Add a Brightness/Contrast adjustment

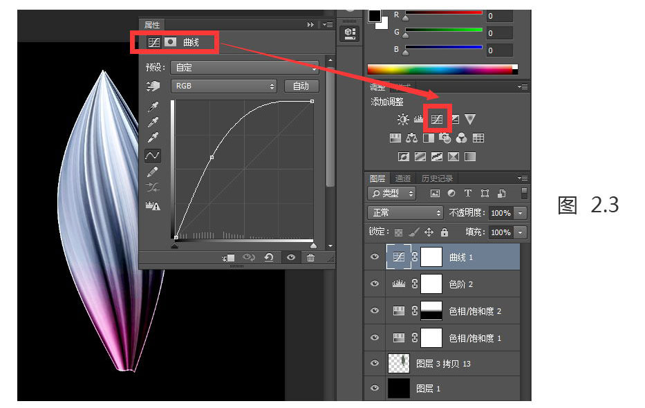[x=403, y=119]
